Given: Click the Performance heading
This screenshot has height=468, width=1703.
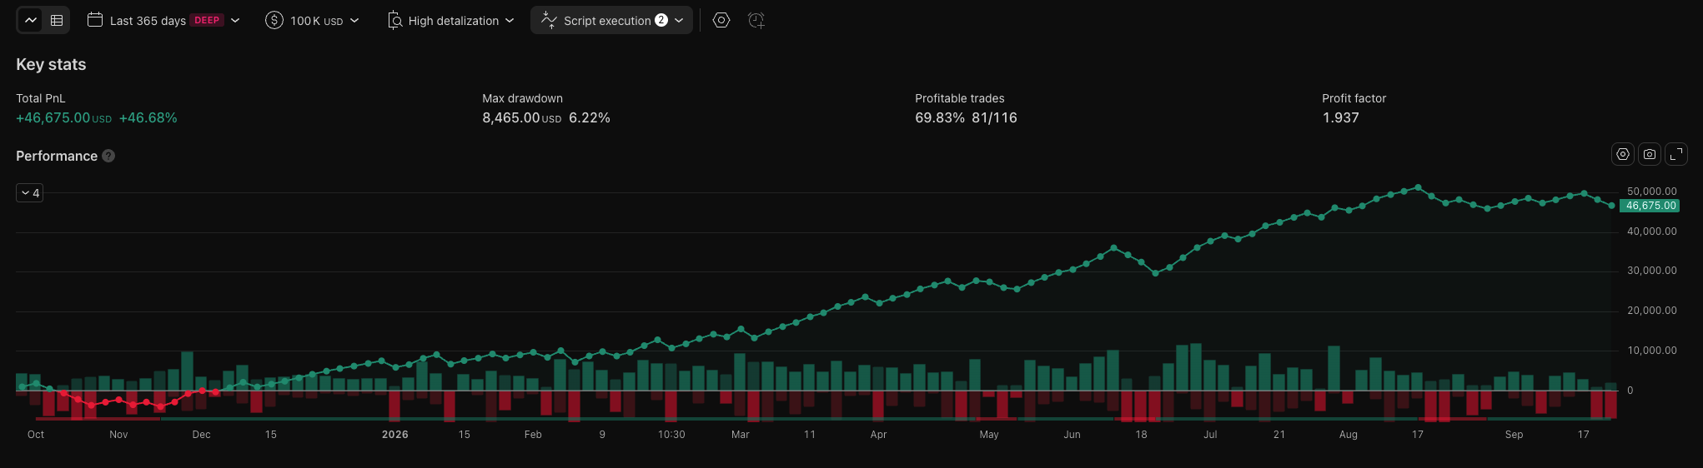Looking at the screenshot, I should 57,156.
